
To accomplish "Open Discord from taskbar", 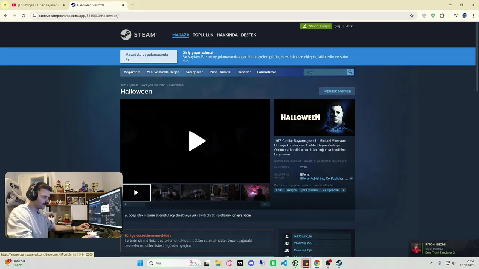I will click(x=251, y=263).
